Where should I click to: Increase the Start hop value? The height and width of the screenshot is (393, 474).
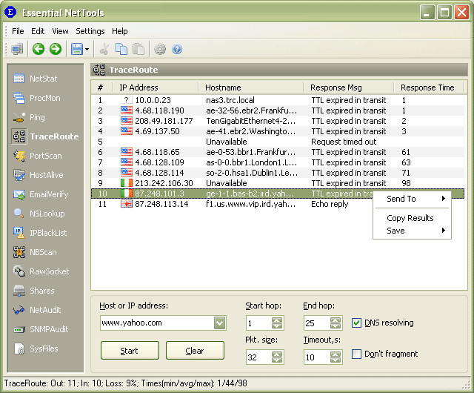[277, 320]
